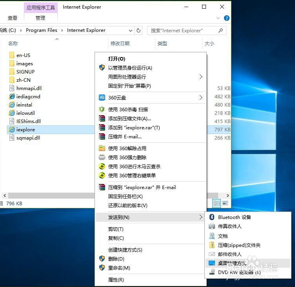Click the DVD RW drive icon

click(212, 272)
